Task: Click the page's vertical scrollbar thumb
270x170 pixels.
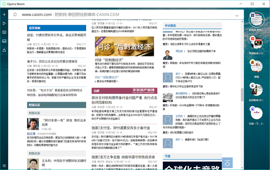Action: pos(242,94)
